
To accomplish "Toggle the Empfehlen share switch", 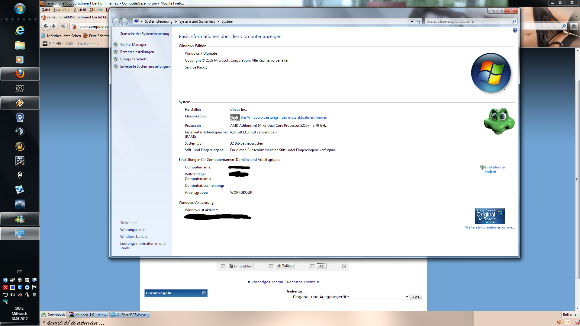I will coord(223,266).
